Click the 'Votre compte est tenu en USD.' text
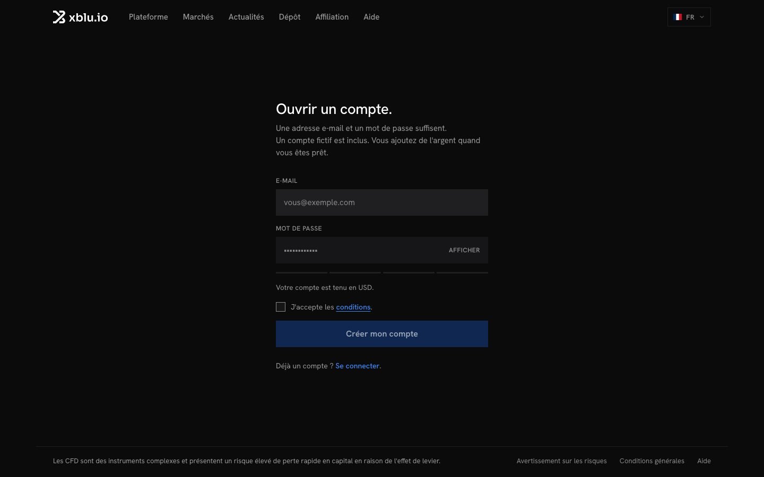The width and height of the screenshot is (764, 477). 325,287
